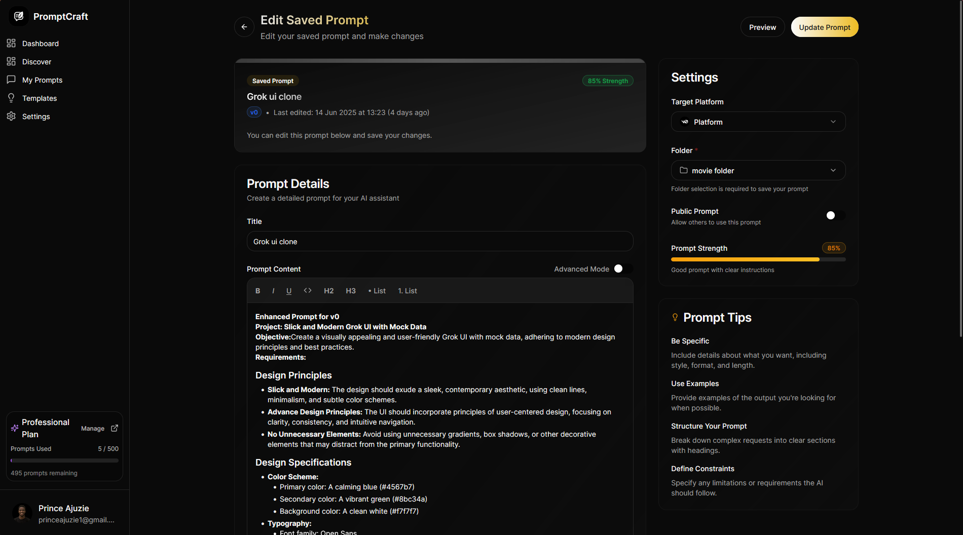The width and height of the screenshot is (963, 535).
Task: Toggle the Public Prompt switch
Action: click(835, 216)
